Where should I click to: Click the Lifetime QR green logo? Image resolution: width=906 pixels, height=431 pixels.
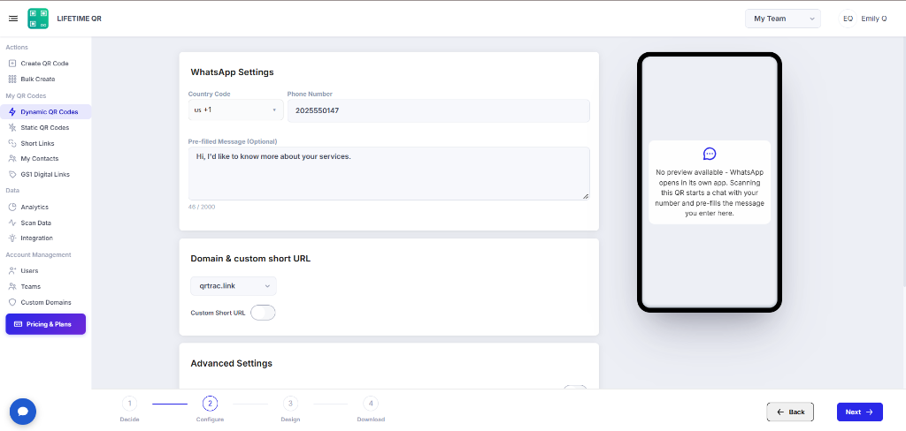tap(38, 19)
